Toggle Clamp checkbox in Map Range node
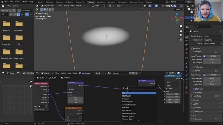Image resolution: width=223 pixels, height=125 pixels. [167, 89]
